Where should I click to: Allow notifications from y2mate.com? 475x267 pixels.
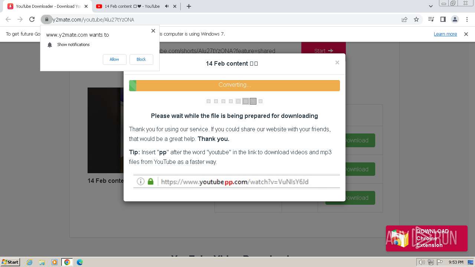pos(114,59)
